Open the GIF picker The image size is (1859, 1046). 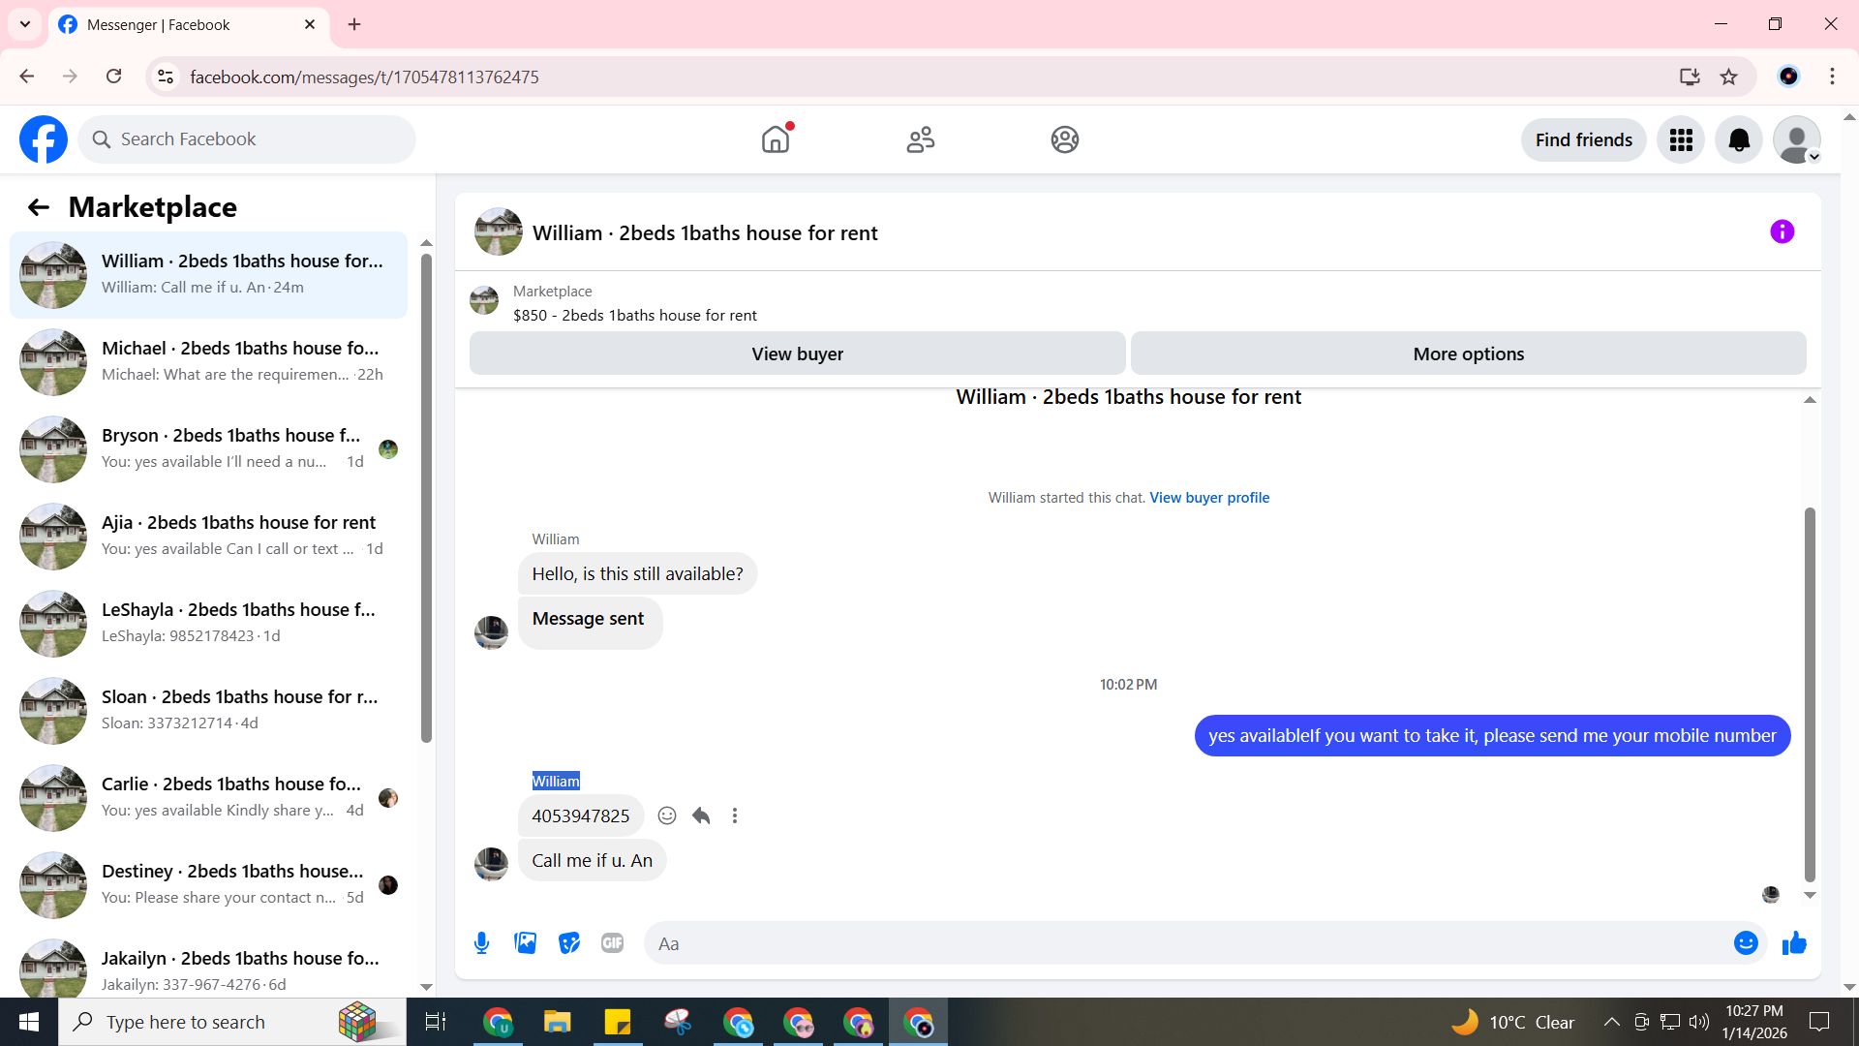(x=612, y=943)
